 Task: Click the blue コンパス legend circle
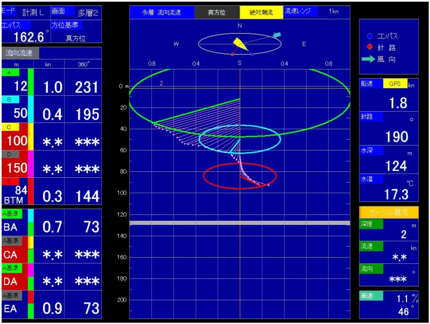tap(370, 36)
